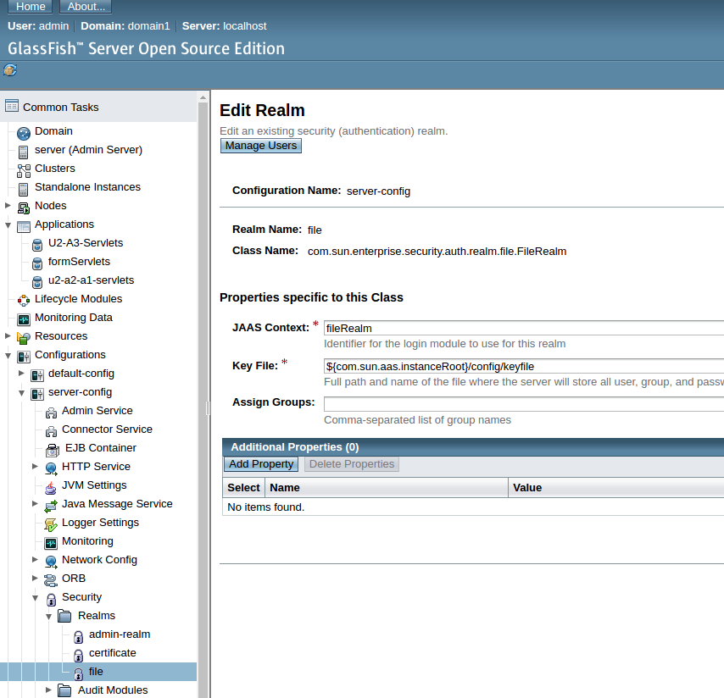The image size is (724, 698).
Task: Collapse the server-config tree node
Action: pyautogui.click(x=21, y=393)
